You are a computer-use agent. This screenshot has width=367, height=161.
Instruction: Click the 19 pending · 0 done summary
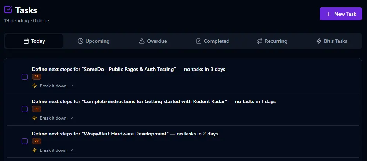pos(26,21)
